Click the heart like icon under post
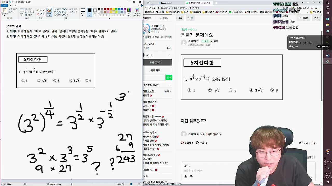 [x=182, y=143]
